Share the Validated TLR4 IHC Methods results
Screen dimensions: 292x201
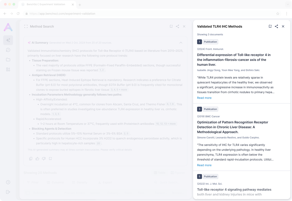[276, 26]
